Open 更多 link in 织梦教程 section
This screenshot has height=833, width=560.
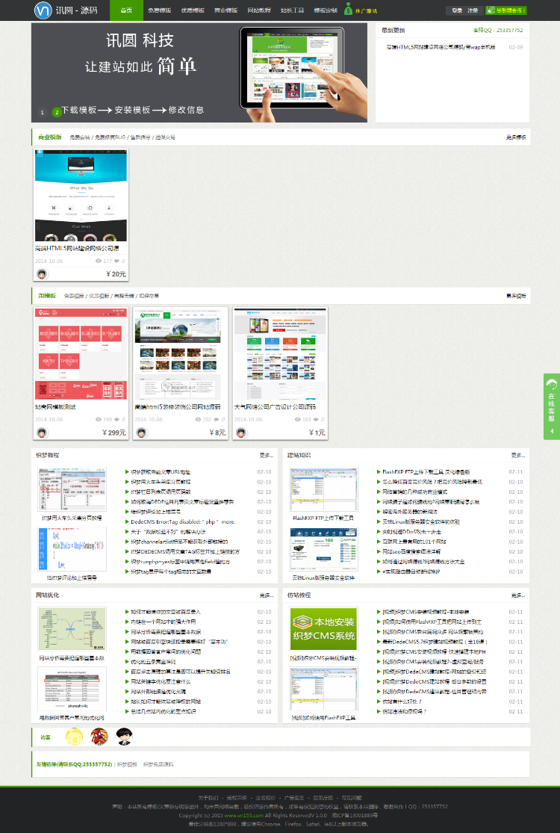(266, 455)
